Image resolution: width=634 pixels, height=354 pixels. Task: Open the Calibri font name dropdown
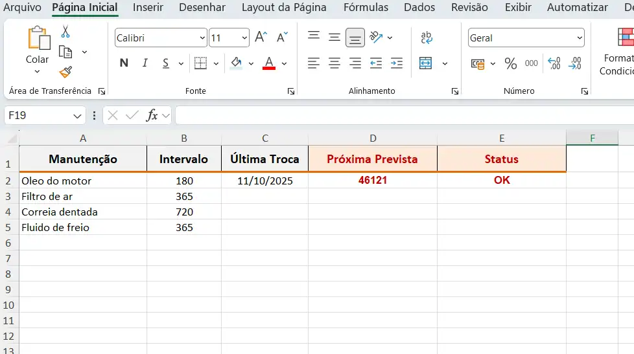coord(202,38)
